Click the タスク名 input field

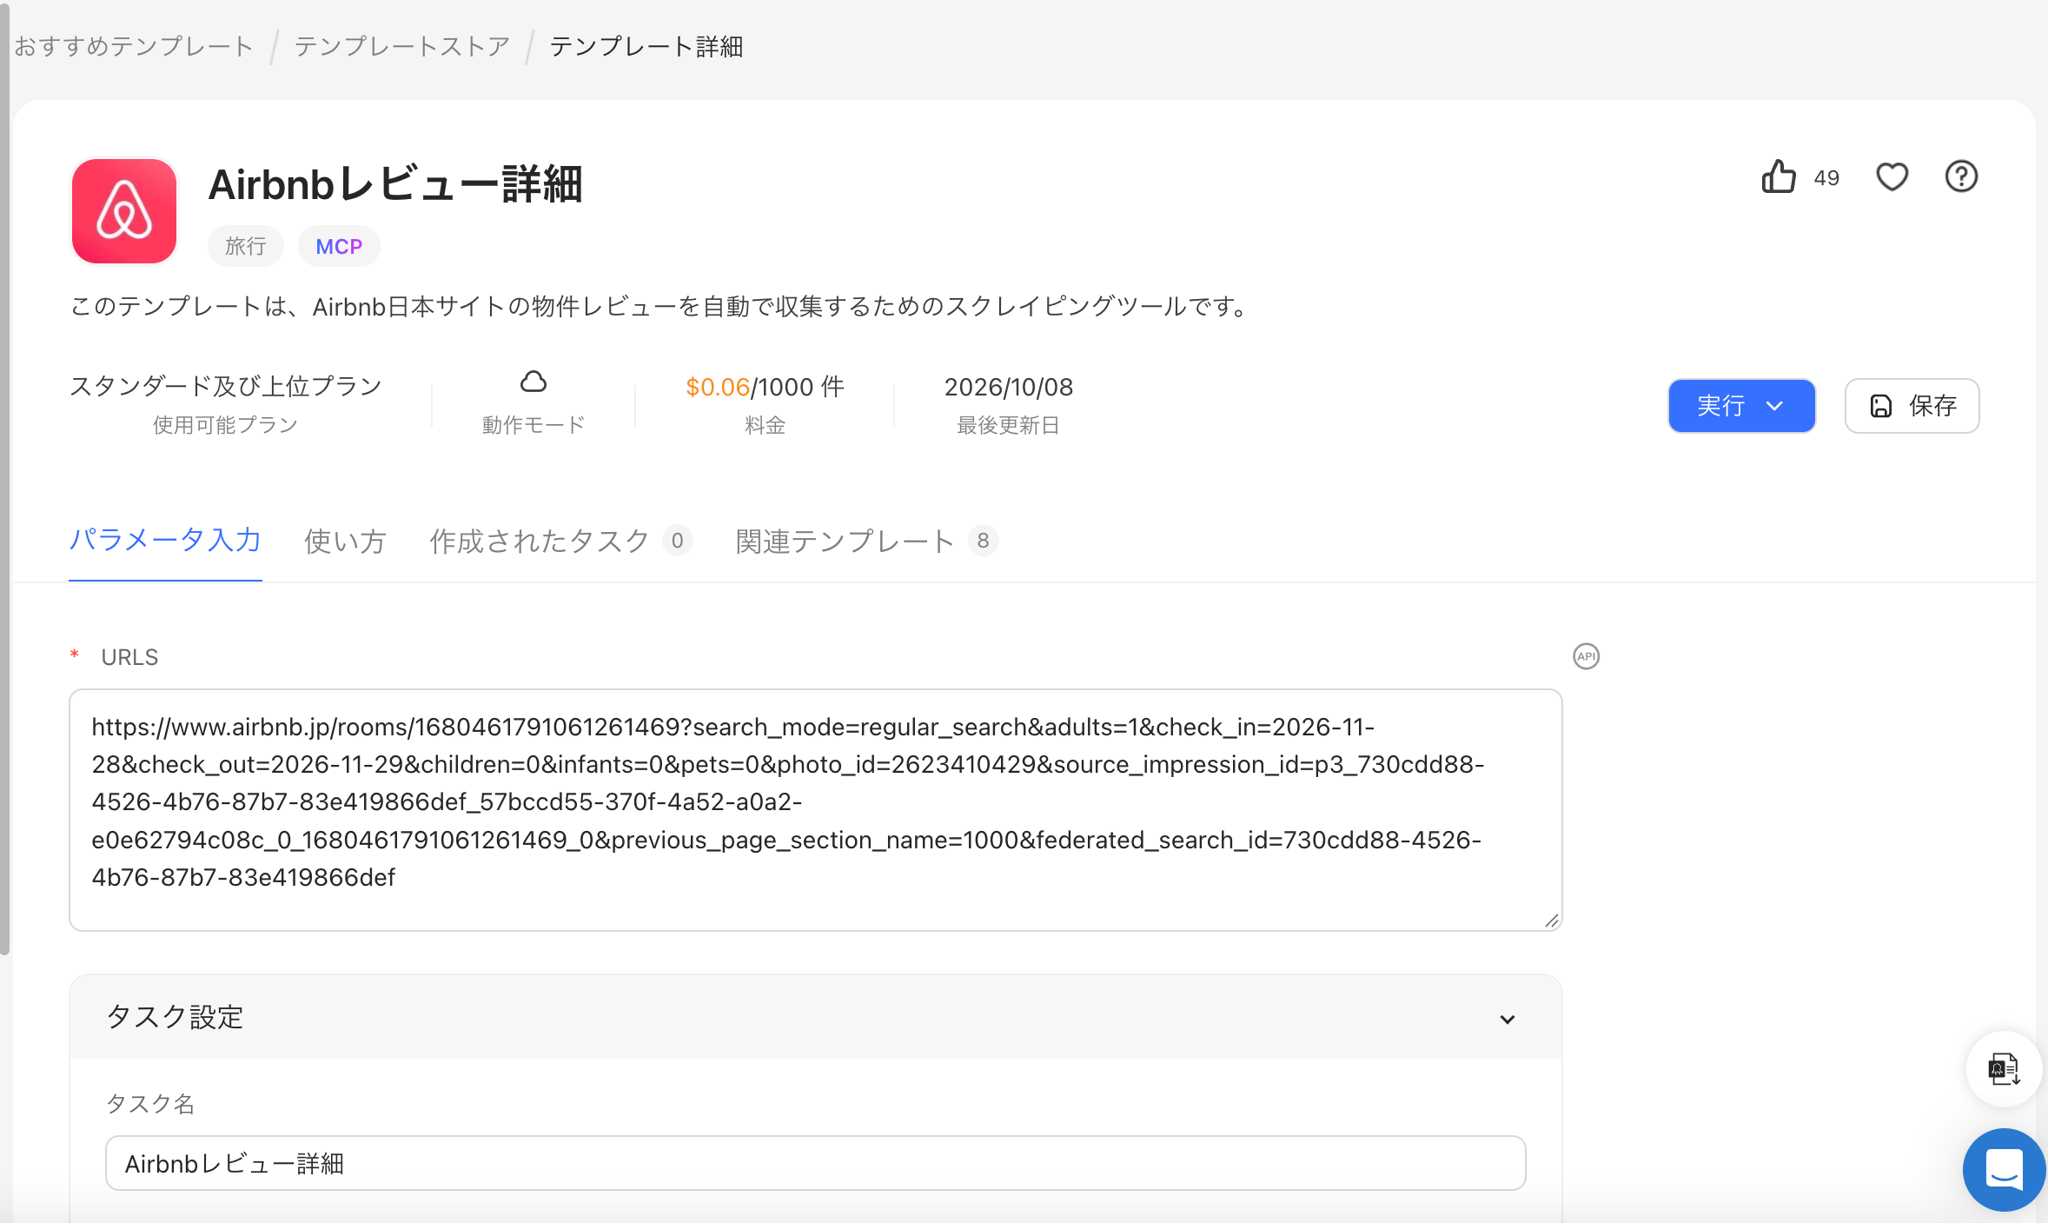coord(816,1163)
